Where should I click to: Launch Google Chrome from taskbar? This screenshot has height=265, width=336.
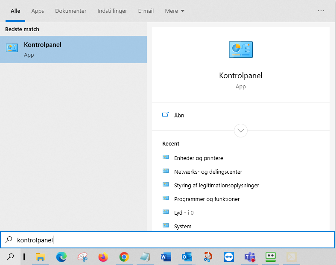(x=124, y=257)
